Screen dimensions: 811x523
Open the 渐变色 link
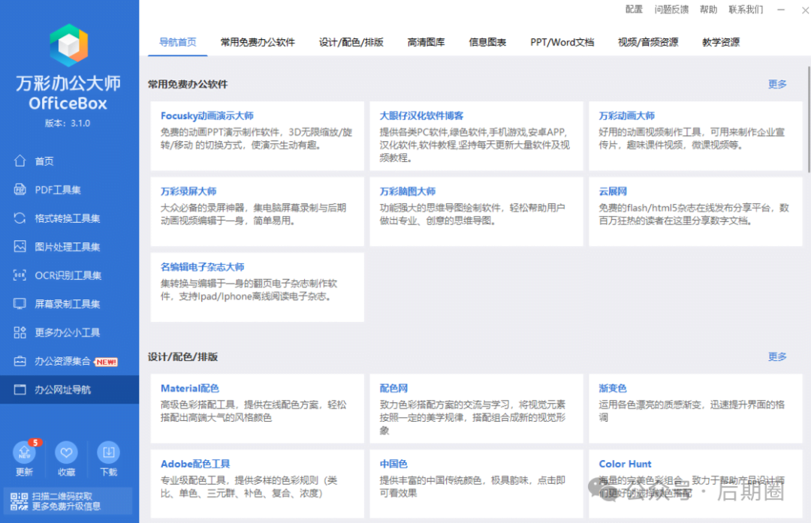click(x=613, y=388)
